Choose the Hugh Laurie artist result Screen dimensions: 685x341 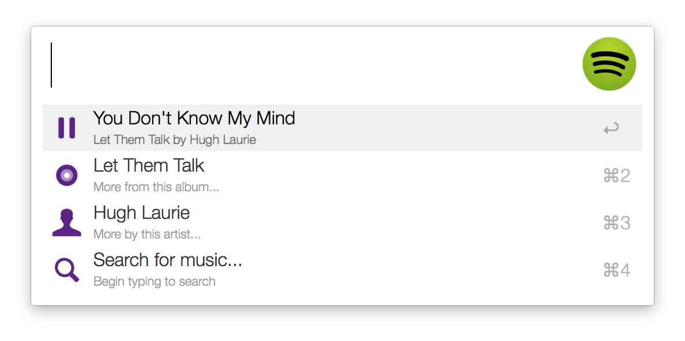click(x=342, y=223)
